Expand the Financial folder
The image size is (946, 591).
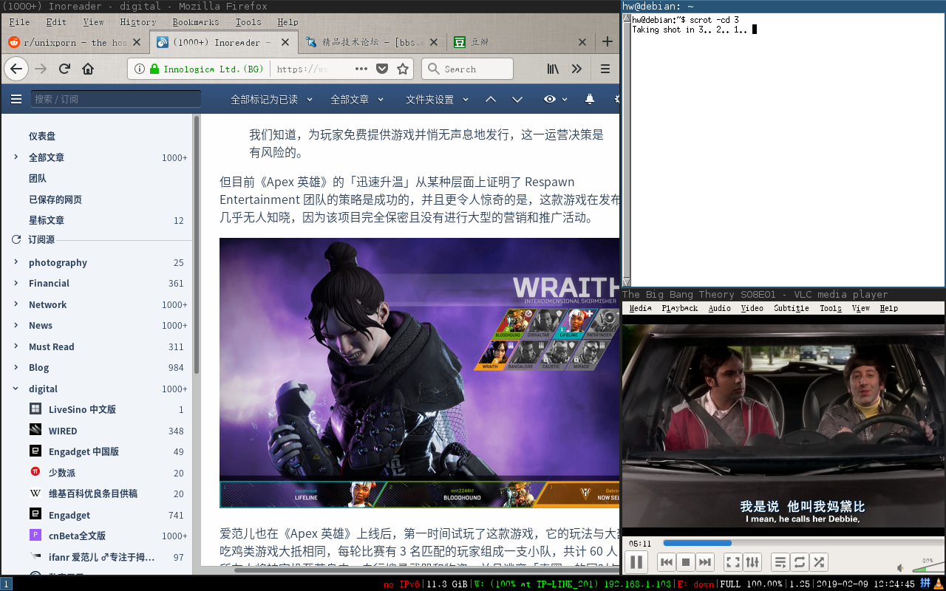pyautogui.click(x=16, y=283)
